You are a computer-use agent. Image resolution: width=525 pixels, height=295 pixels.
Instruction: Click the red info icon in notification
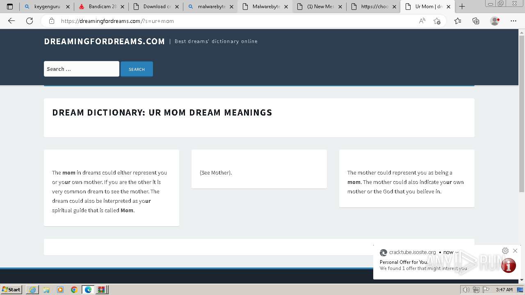[x=508, y=265]
